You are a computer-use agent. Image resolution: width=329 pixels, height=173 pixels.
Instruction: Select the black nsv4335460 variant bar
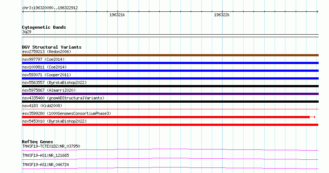pos(170,102)
